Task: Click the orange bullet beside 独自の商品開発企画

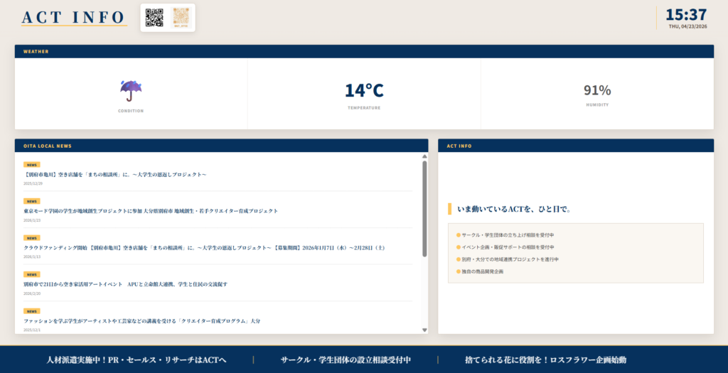Action: [459, 271]
